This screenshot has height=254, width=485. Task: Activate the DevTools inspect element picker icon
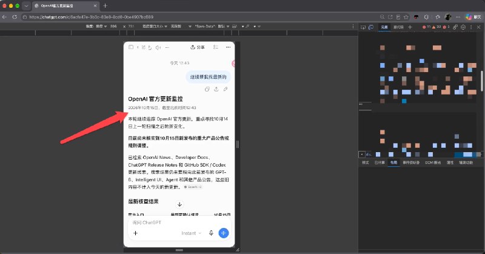point(363,27)
